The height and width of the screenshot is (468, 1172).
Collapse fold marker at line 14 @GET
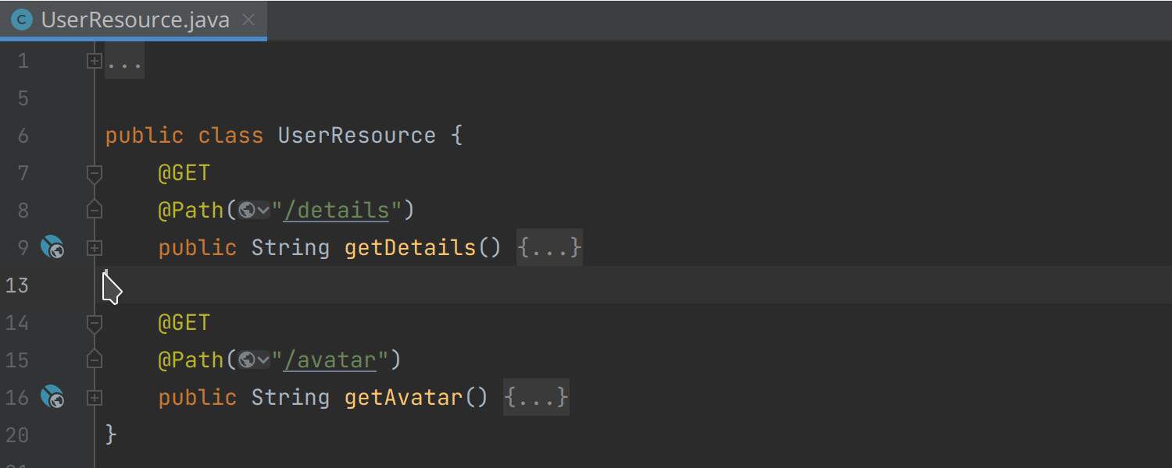point(95,323)
